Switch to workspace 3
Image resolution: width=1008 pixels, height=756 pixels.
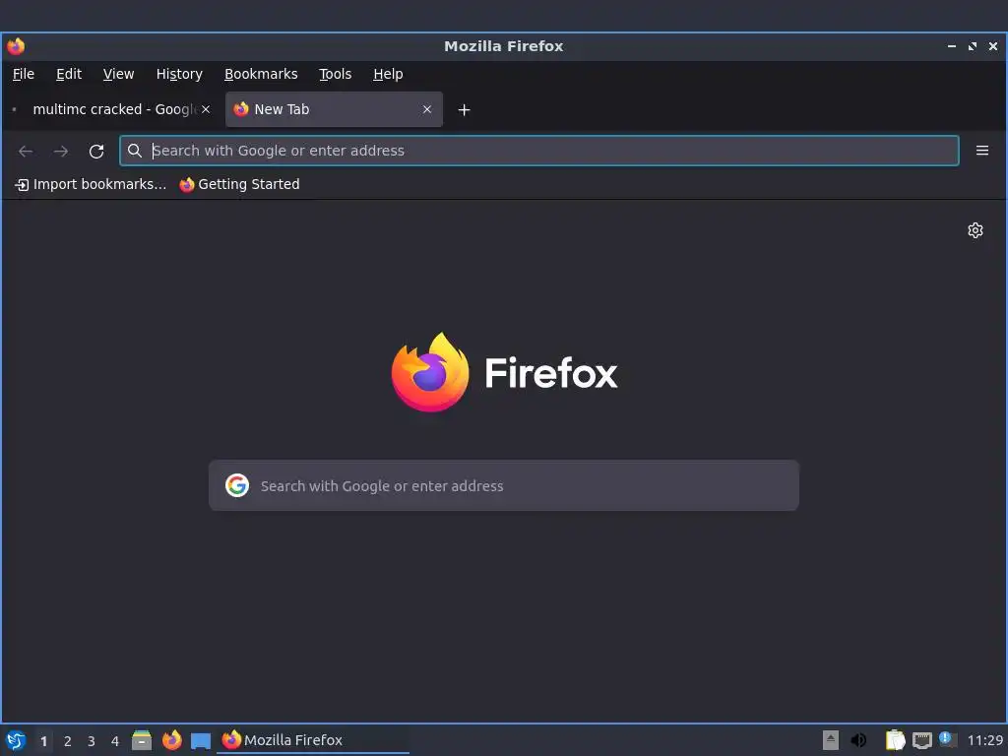tap(92, 741)
